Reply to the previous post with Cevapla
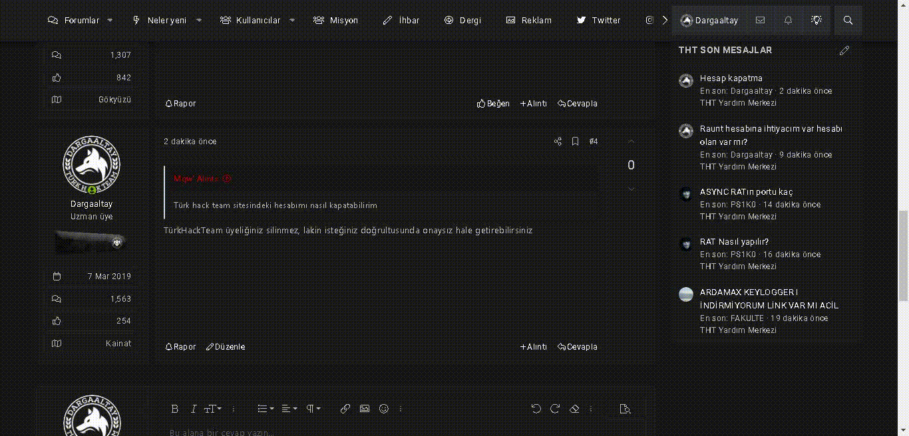The width and height of the screenshot is (909, 436). (x=578, y=104)
